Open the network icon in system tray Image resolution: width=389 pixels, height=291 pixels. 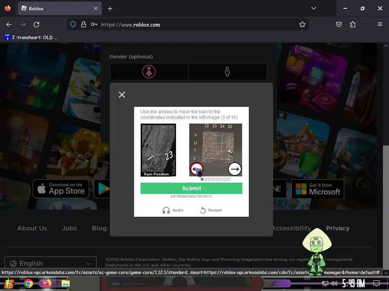click(x=325, y=283)
